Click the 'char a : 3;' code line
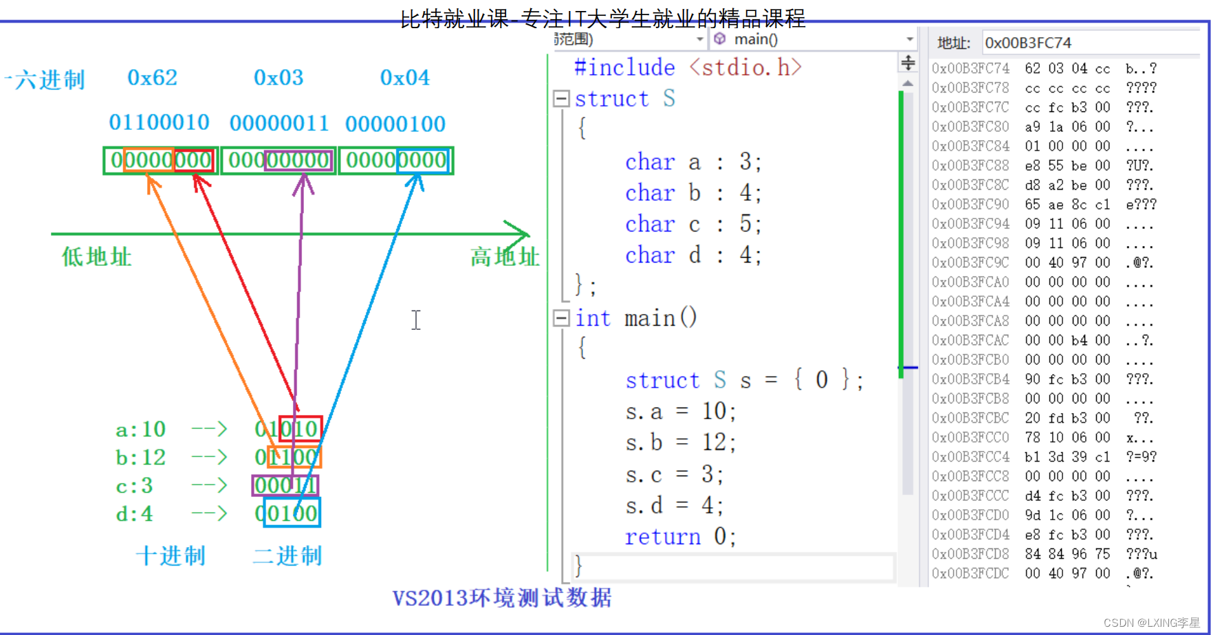Image resolution: width=1211 pixels, height=635 pixels. tap(693, 162)
